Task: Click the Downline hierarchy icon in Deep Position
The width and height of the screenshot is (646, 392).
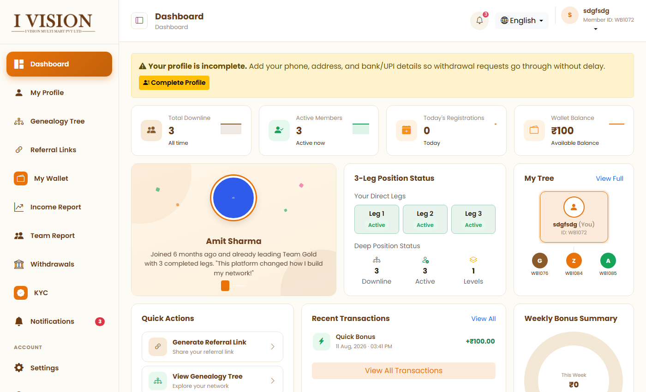Action: coord(377,260)
